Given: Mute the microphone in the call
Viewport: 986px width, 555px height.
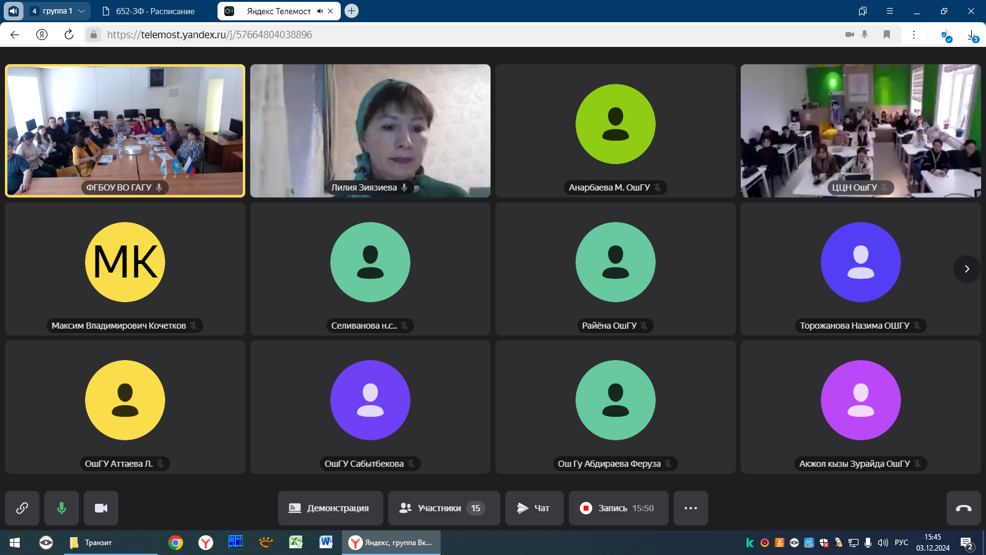Looking at the screenshot, I should pyautogui.click(x=62, y=508).
